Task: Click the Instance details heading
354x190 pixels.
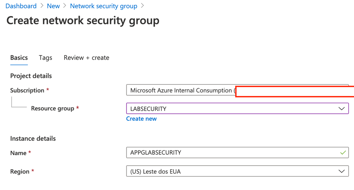Action: (x=33, y=138)
